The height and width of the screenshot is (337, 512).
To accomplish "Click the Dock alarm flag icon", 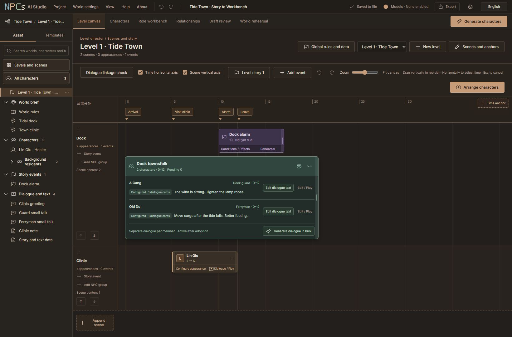I will click(x=224, y=137).
